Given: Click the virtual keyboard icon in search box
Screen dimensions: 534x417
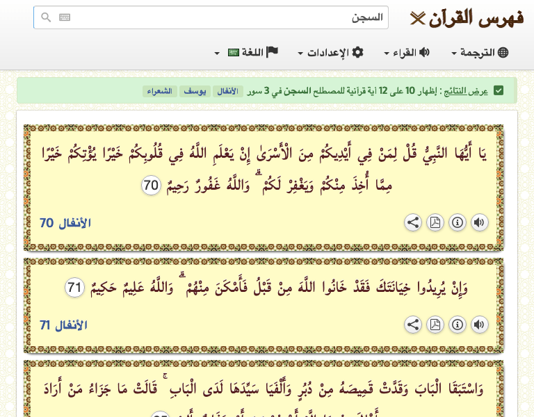Looking at the screenshot, I should pos(65,17).
